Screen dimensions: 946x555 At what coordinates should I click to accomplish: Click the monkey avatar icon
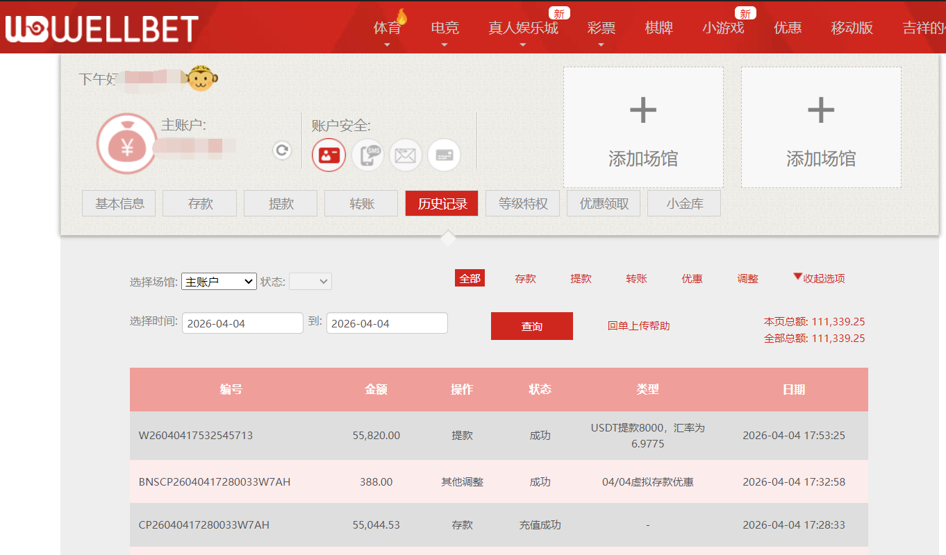(201, 78)
